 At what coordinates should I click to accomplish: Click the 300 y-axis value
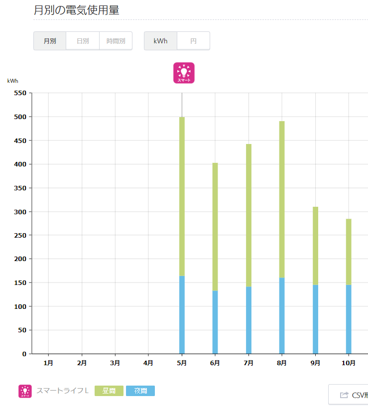coord(20,212)
